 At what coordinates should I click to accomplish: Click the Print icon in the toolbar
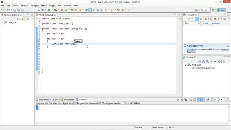(x=22, y=10)
